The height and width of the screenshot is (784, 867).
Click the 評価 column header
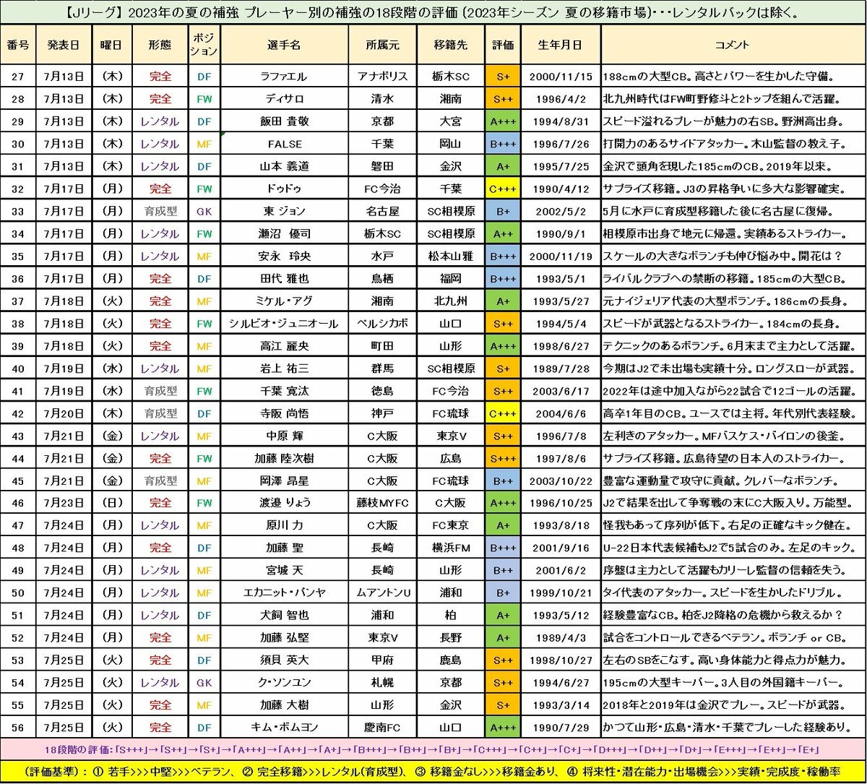point(503,46)
